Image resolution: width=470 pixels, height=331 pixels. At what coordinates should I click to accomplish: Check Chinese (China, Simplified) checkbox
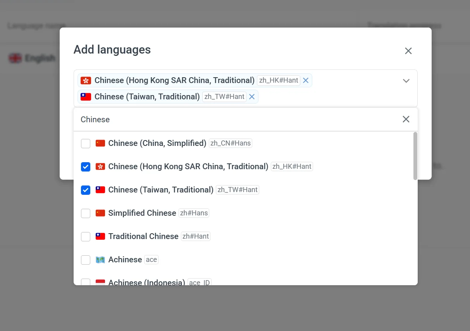click(86, 144)
